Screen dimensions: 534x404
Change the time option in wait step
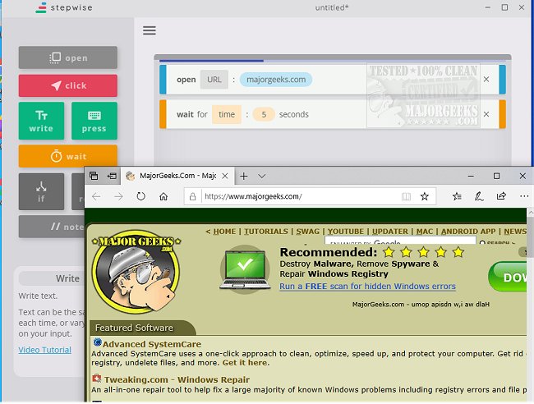[x=227, y=114]
